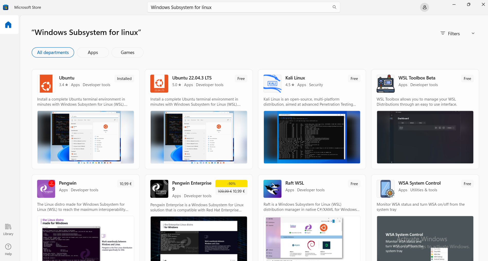
Task: Open the Pengwin Enterprise screenshot thumbnail
Action: pos(199,239)
